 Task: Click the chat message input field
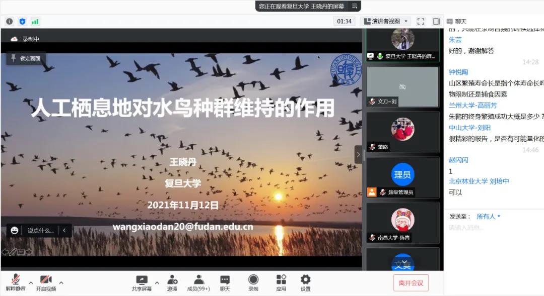[494, 228]
